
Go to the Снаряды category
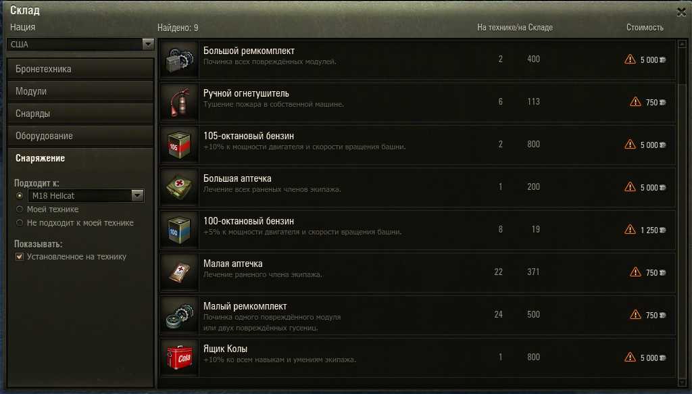(80, 114)
